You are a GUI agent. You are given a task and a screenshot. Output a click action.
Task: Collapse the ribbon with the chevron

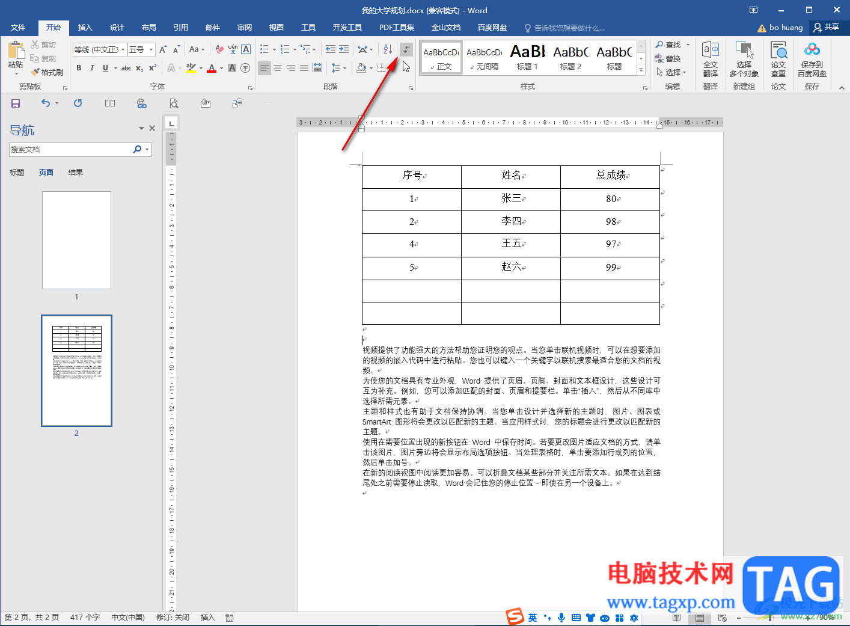(842, 88)
